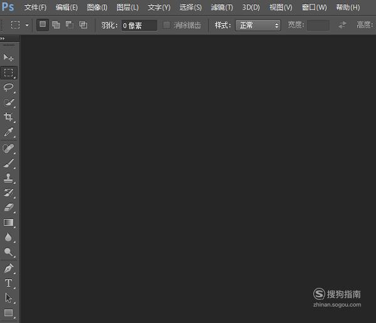Select the Path Selection tool
This screenshot has width=376, height=323.
click(x=9, y=298)
